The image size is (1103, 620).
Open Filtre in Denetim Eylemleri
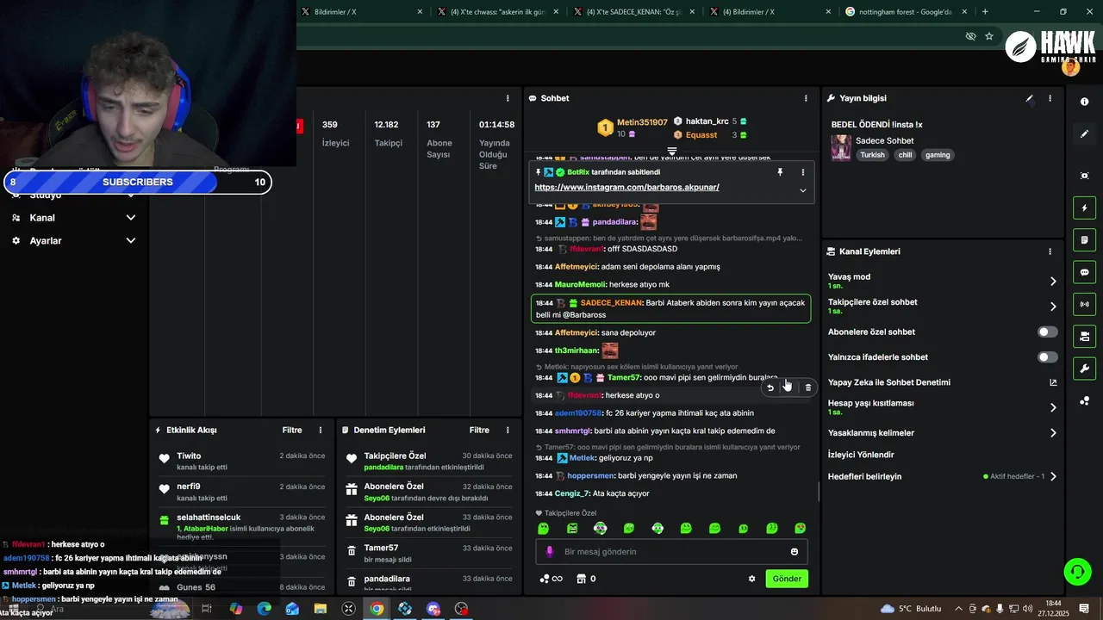(479, 430)
